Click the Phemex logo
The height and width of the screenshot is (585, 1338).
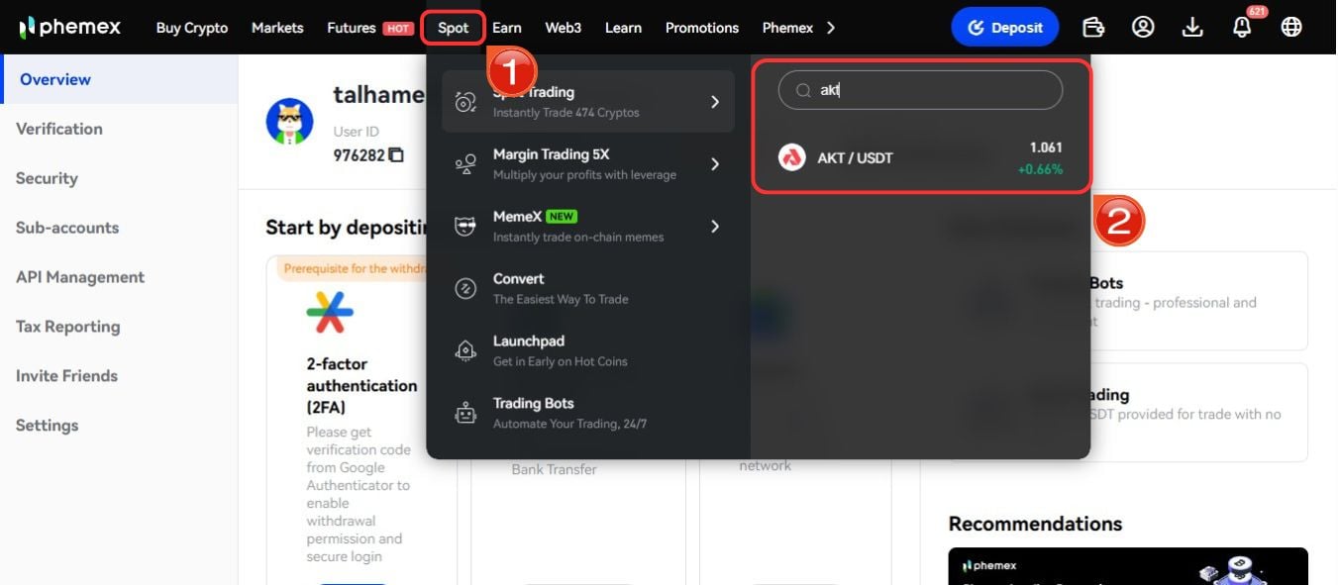tap(69, 27)
